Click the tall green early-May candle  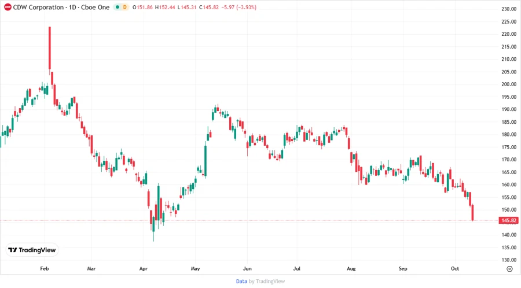click(206, 161)
